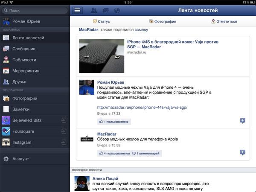
Task: Click the Поблизости map pin icon
Action: click(x=6, y=60)
